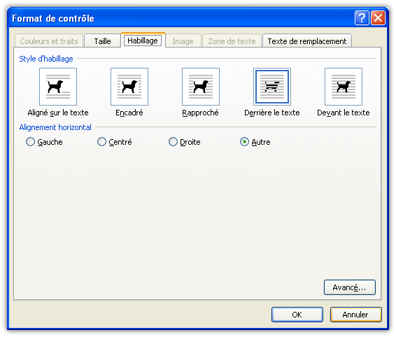Image resolution: width=396 pixels, height=337 pixels.
Task: Select the Autre alignment radio button
Action: (x=244, y=142)
